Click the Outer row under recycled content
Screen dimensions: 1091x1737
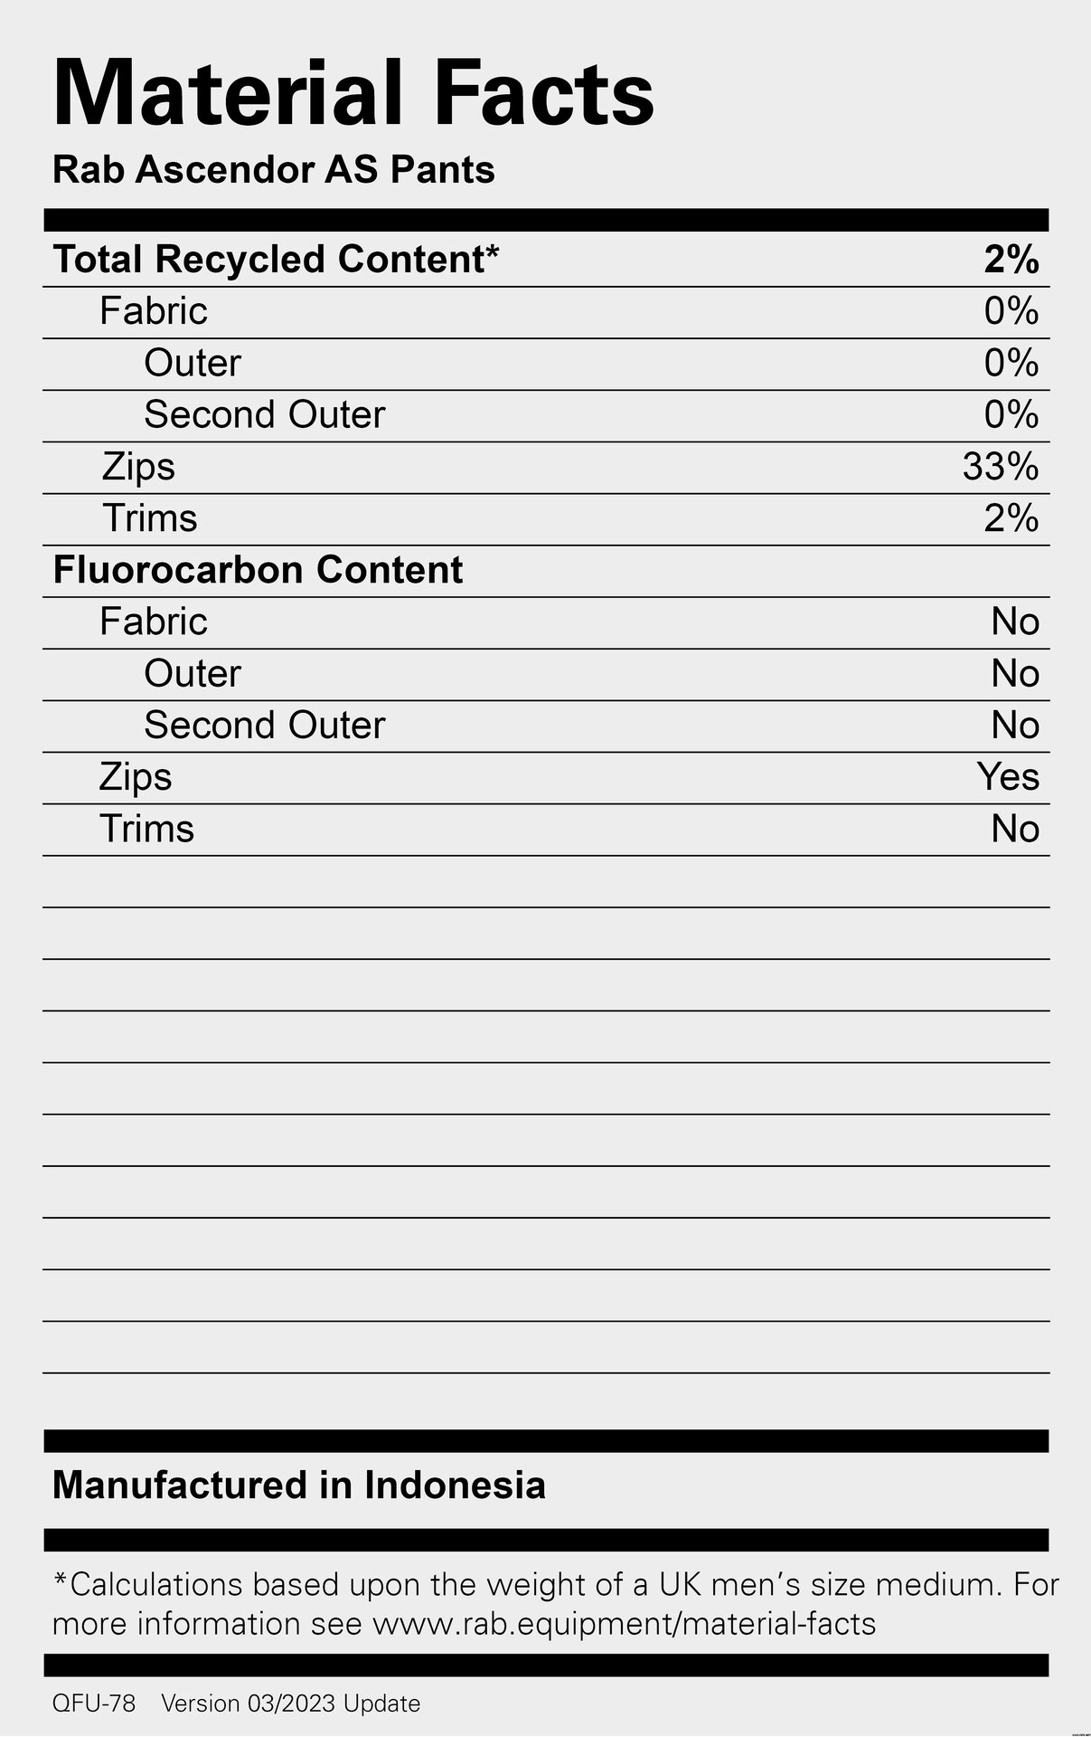tap(193, 364)
